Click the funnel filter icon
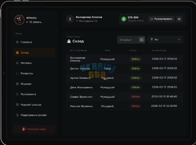 (x=152, y=39)
